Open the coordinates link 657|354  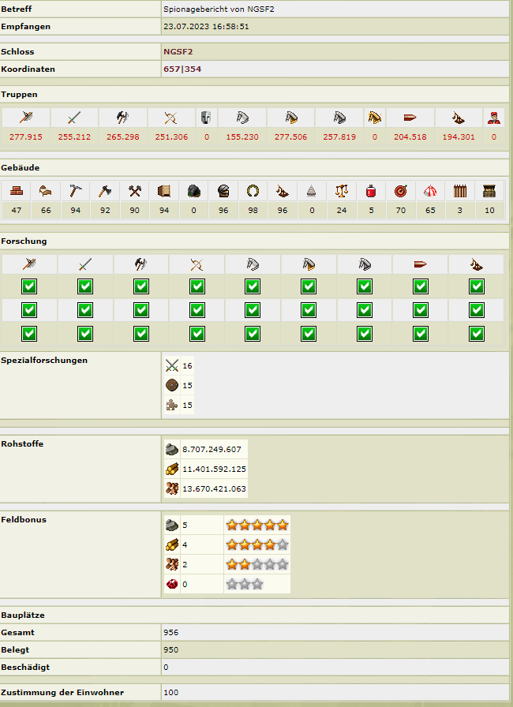[x=182, y=69]
